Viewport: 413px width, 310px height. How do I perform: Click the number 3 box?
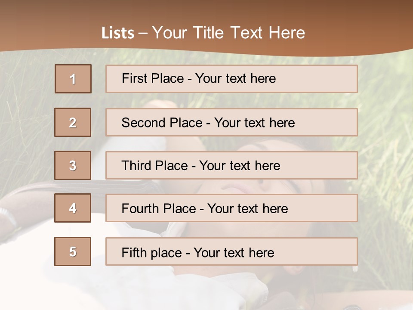pos(73,165)
